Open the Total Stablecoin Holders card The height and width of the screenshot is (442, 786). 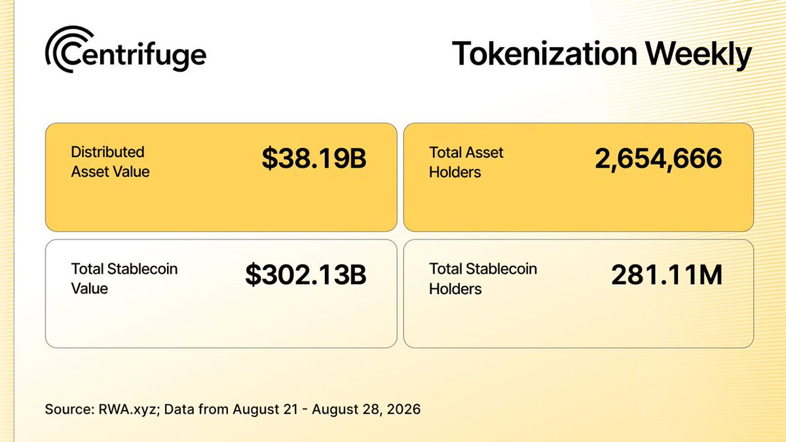(x=578, y=293)
